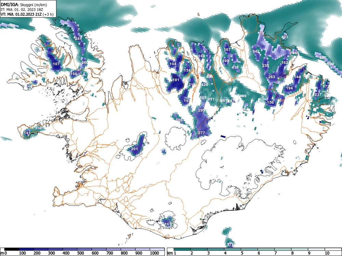Image resolution: width=342 pixels, height=256 pixels.
Task: Click the visibility value '403' in the northeast
Action: pos(285,37)
